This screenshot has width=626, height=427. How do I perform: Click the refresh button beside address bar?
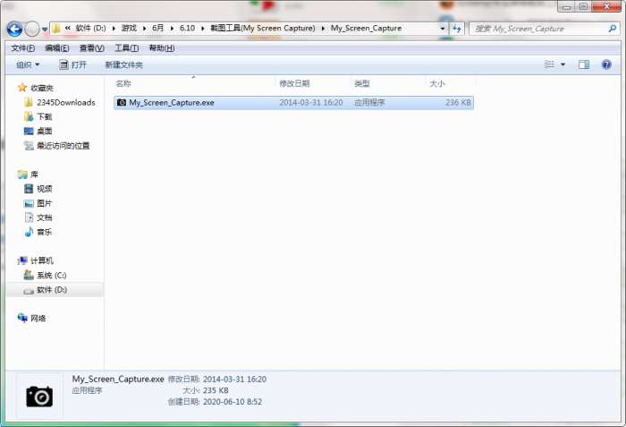pyautogui.click(x=457, y=29)
